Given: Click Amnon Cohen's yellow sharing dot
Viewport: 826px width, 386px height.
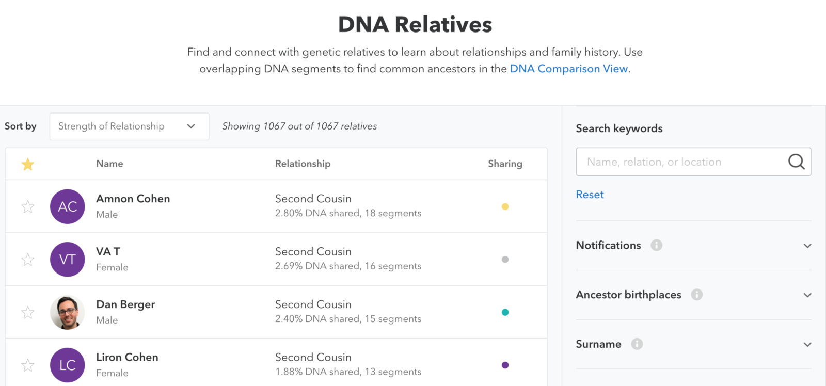Looking at the screenshot, I should [x=505, y=206].
